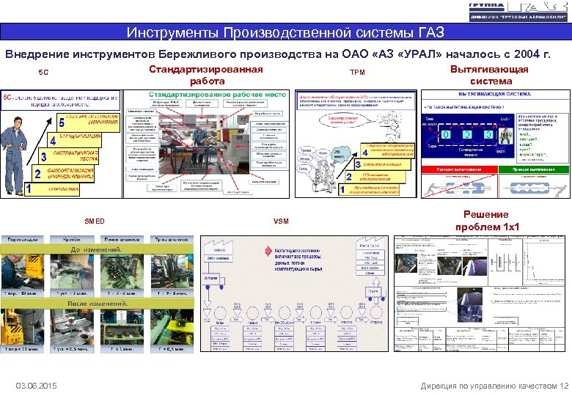Open first after-change SMED photo
This screenshot has height=396, width=572.
click(23, 327)
